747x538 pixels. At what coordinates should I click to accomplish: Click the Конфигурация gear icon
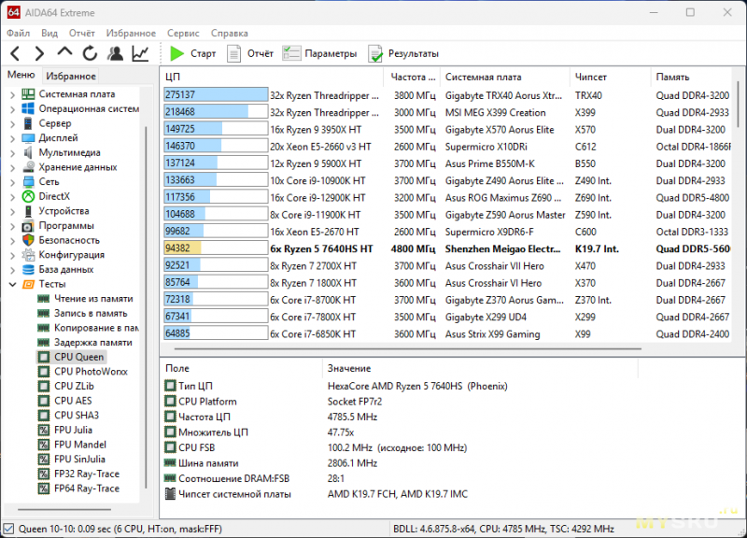point(29,255)
